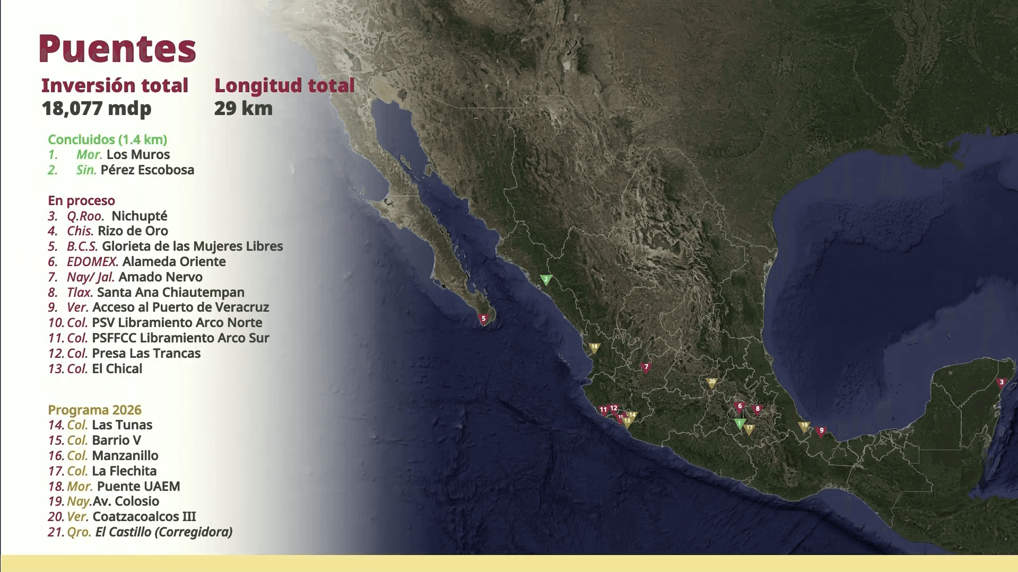This screenshot has height=572, width=1018.
Task: Select the tan marker numbered 20
Action: pyautogui.click(x=712, y=382)
